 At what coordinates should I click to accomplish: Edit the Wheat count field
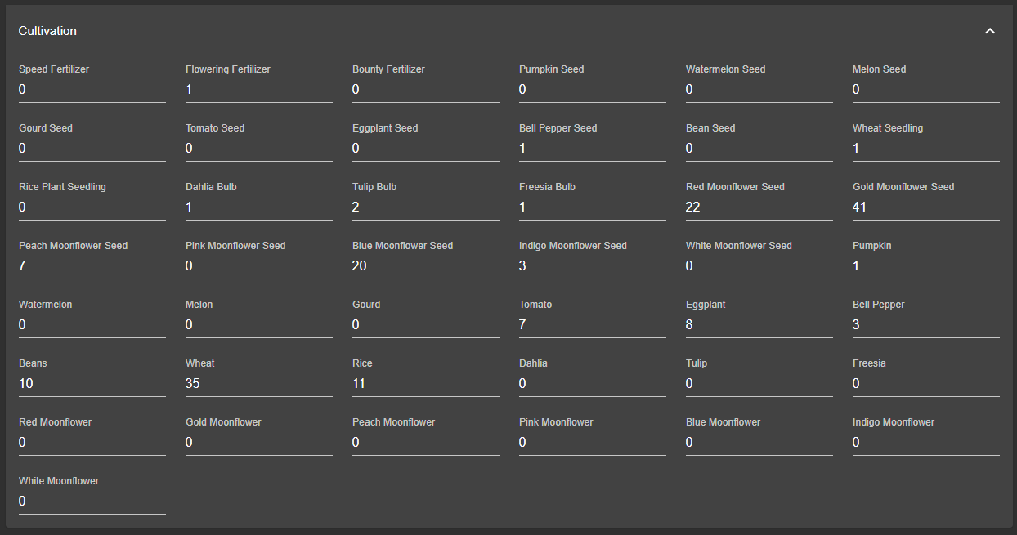258,384
